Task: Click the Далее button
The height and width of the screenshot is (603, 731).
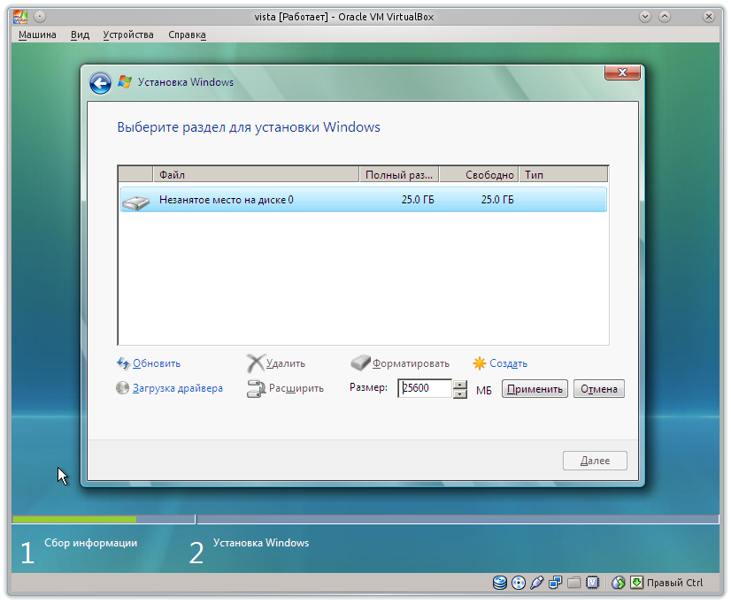Action: coord(595,460)
